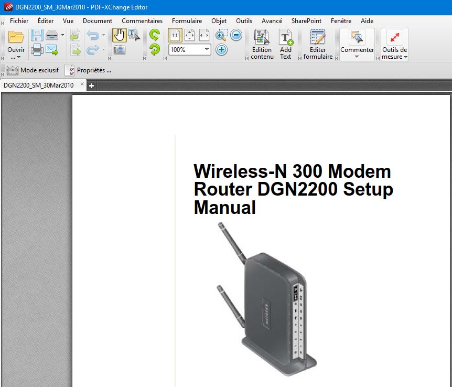Add a new tab with the plus button
Image resolution: width=452 pixels, height=387 pixels.
[91, 85]
